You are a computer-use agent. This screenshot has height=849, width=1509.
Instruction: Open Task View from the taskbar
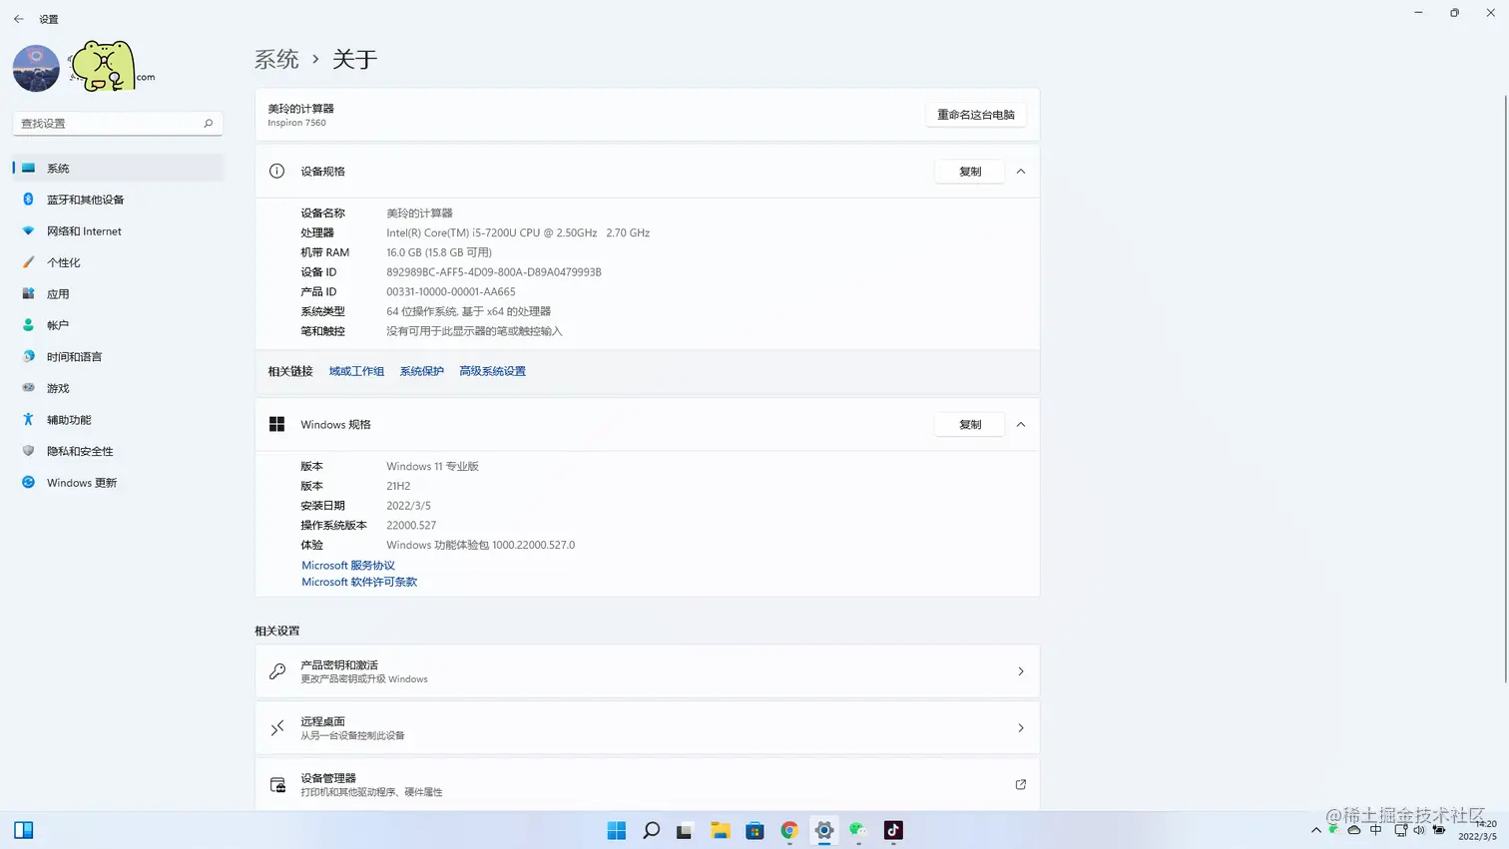[685, 830]
